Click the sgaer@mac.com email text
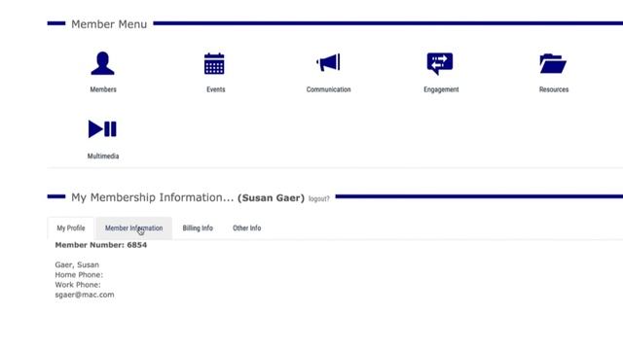Viewport: 623px width, 350px height. click(x=85, y=295)
